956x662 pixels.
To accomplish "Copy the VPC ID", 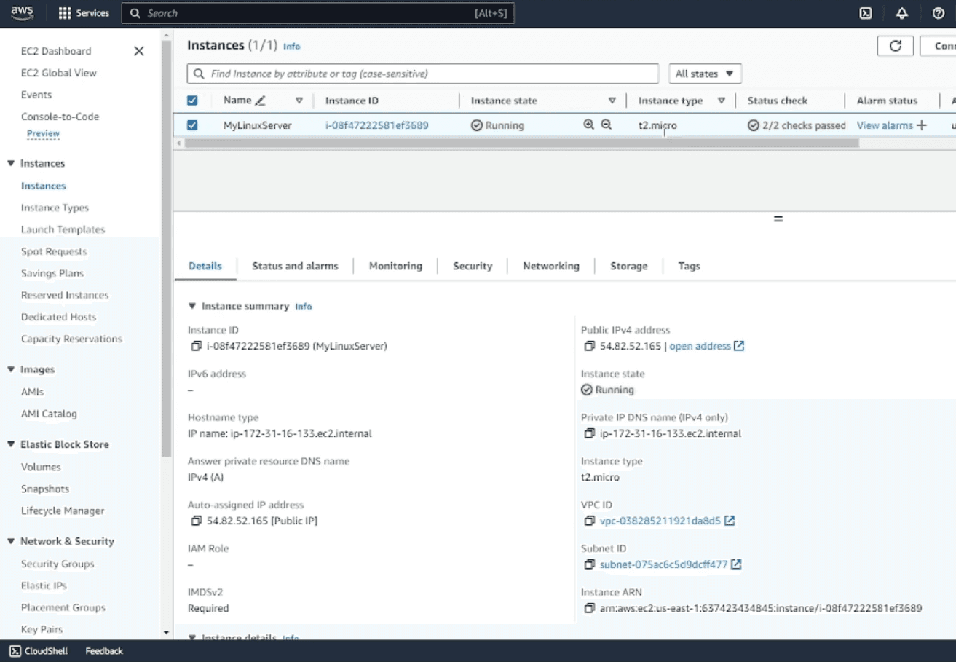I will pyautogui.click(x=589, y=521).
